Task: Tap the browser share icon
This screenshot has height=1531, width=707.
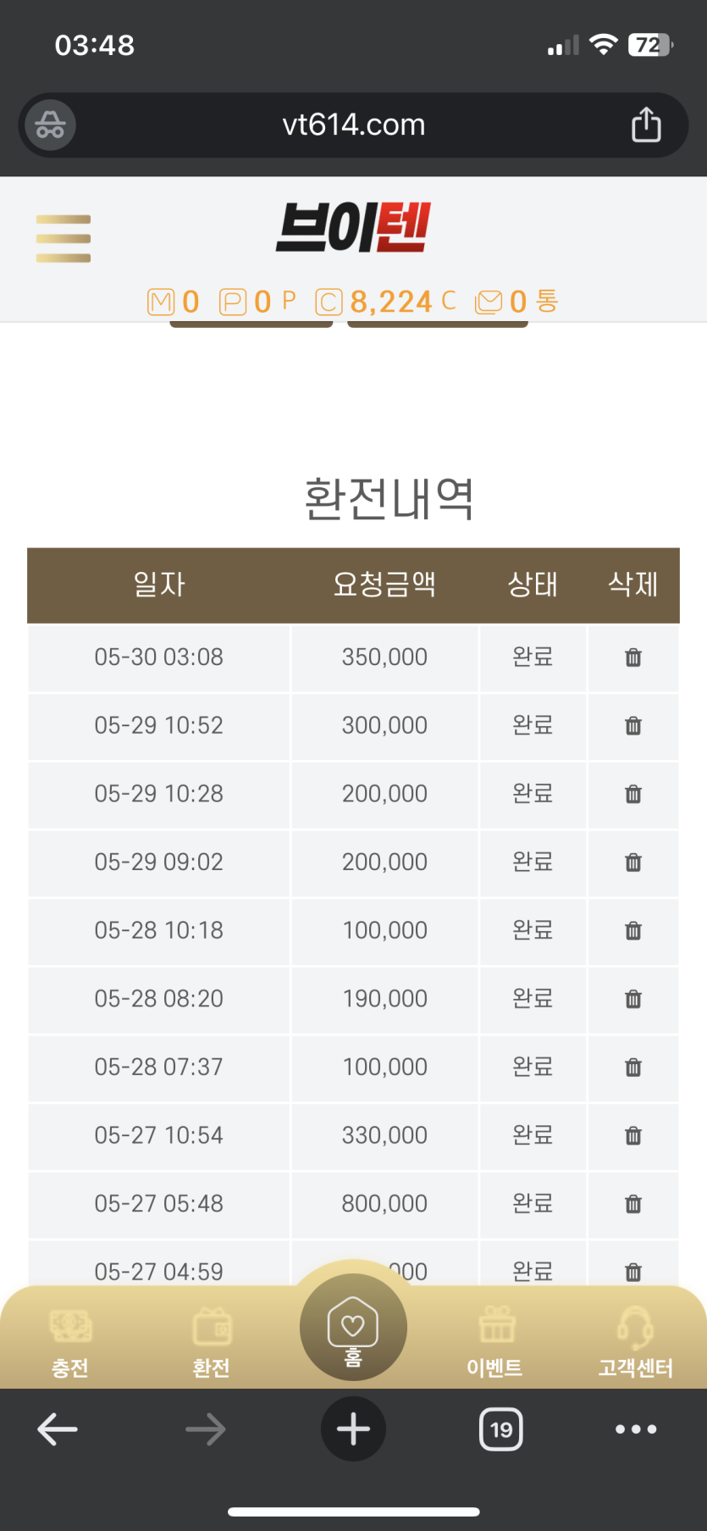Action: [x=646, y=125]
